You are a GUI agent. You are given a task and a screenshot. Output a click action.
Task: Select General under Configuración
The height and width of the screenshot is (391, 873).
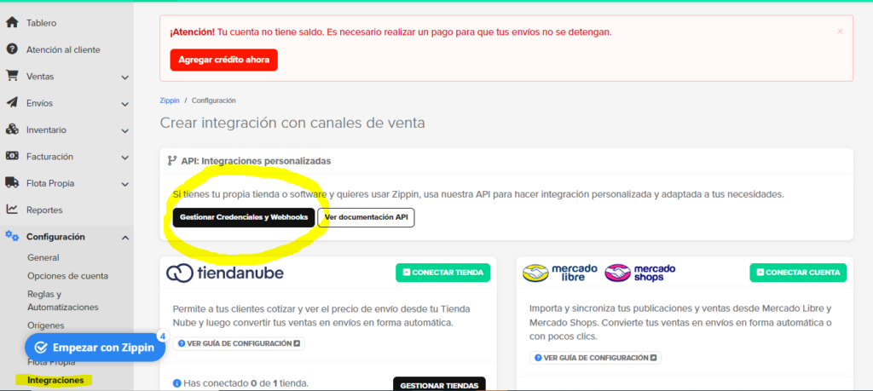coord(43,257)
